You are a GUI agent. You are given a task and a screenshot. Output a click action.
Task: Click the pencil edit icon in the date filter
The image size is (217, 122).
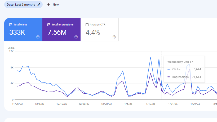click(39, 5)
